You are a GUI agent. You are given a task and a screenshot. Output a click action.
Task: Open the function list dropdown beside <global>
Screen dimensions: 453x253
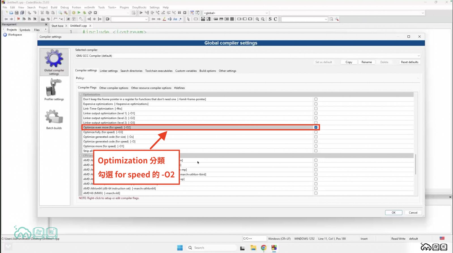[x=347, y=13]
